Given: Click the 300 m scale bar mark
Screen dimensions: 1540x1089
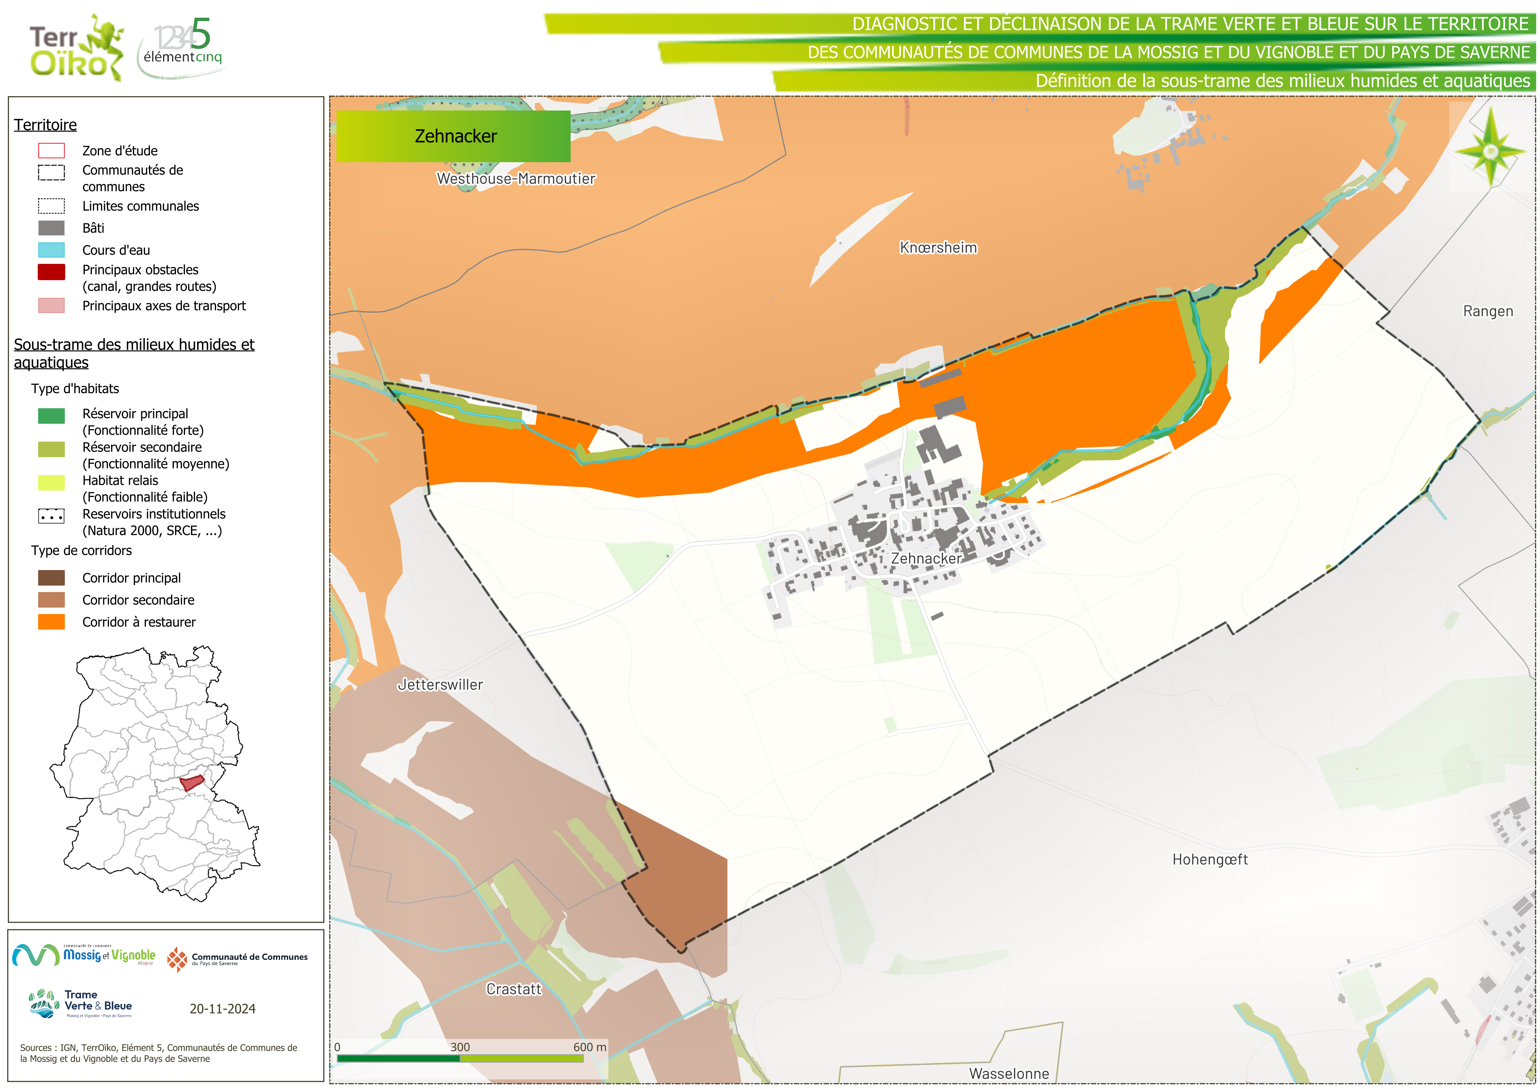Looking at the screenshot, I should pyautogui.click(x=460, y=1047).
